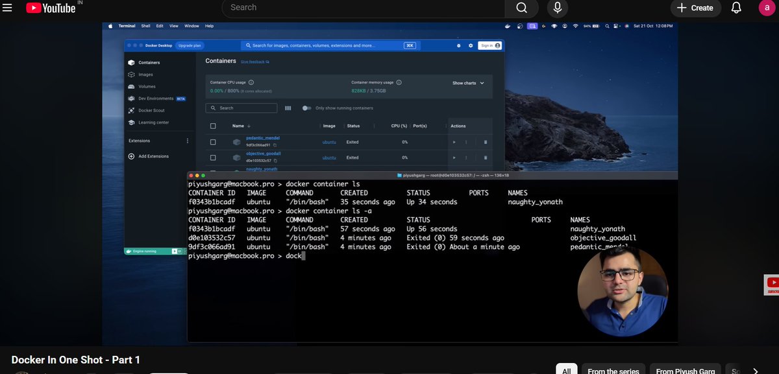Open Wi-Fi status in macOS menu bar
Screen dimensions: 779x374
click(576, 26)
